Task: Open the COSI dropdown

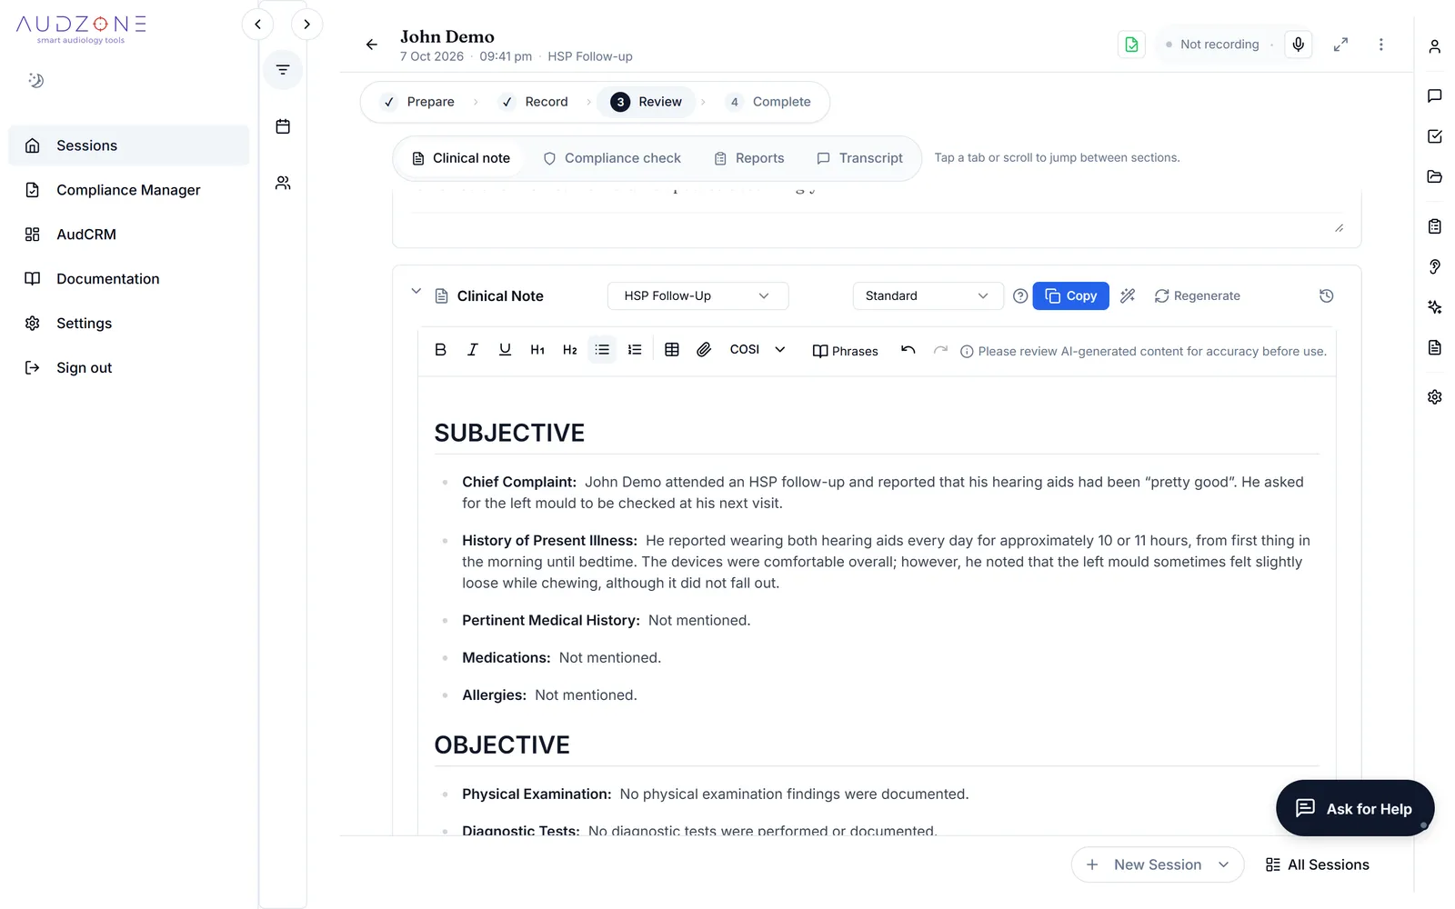Action: click(x=758, y=350)
